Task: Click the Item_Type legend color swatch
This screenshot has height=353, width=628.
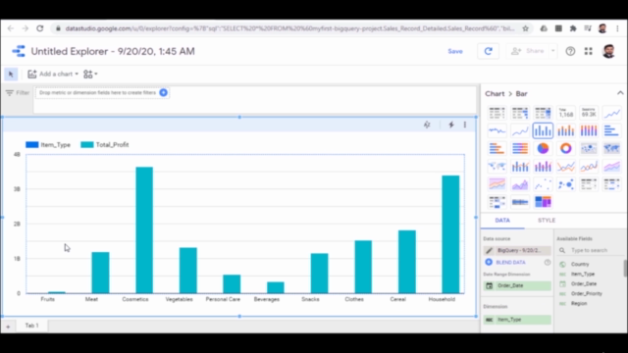Action: pos(32,145)
